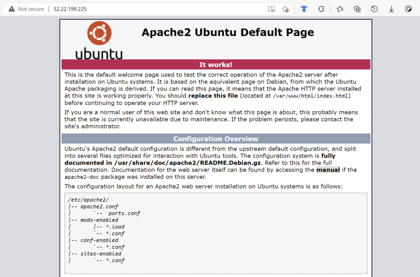
Task: Open the History clock icon
Action: pyautogui.click(x=374, y=9)
